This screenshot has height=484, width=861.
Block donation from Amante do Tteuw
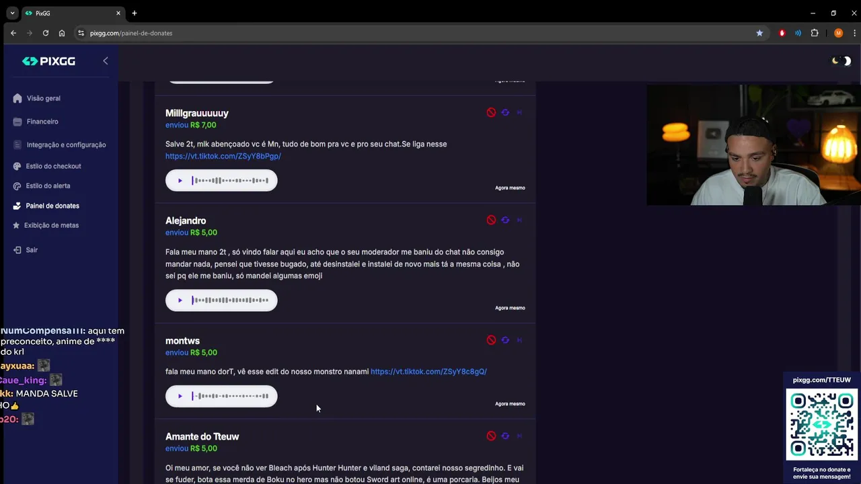491,436
